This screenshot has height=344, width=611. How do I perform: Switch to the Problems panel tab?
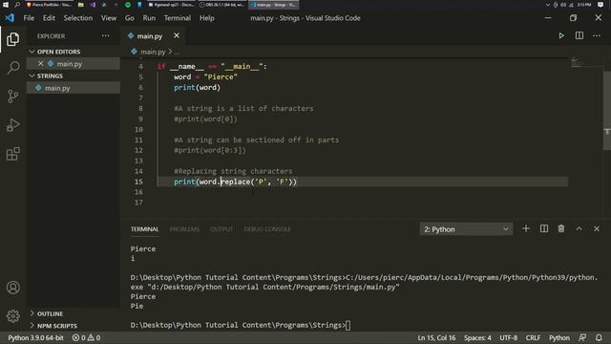click(184, 229)
